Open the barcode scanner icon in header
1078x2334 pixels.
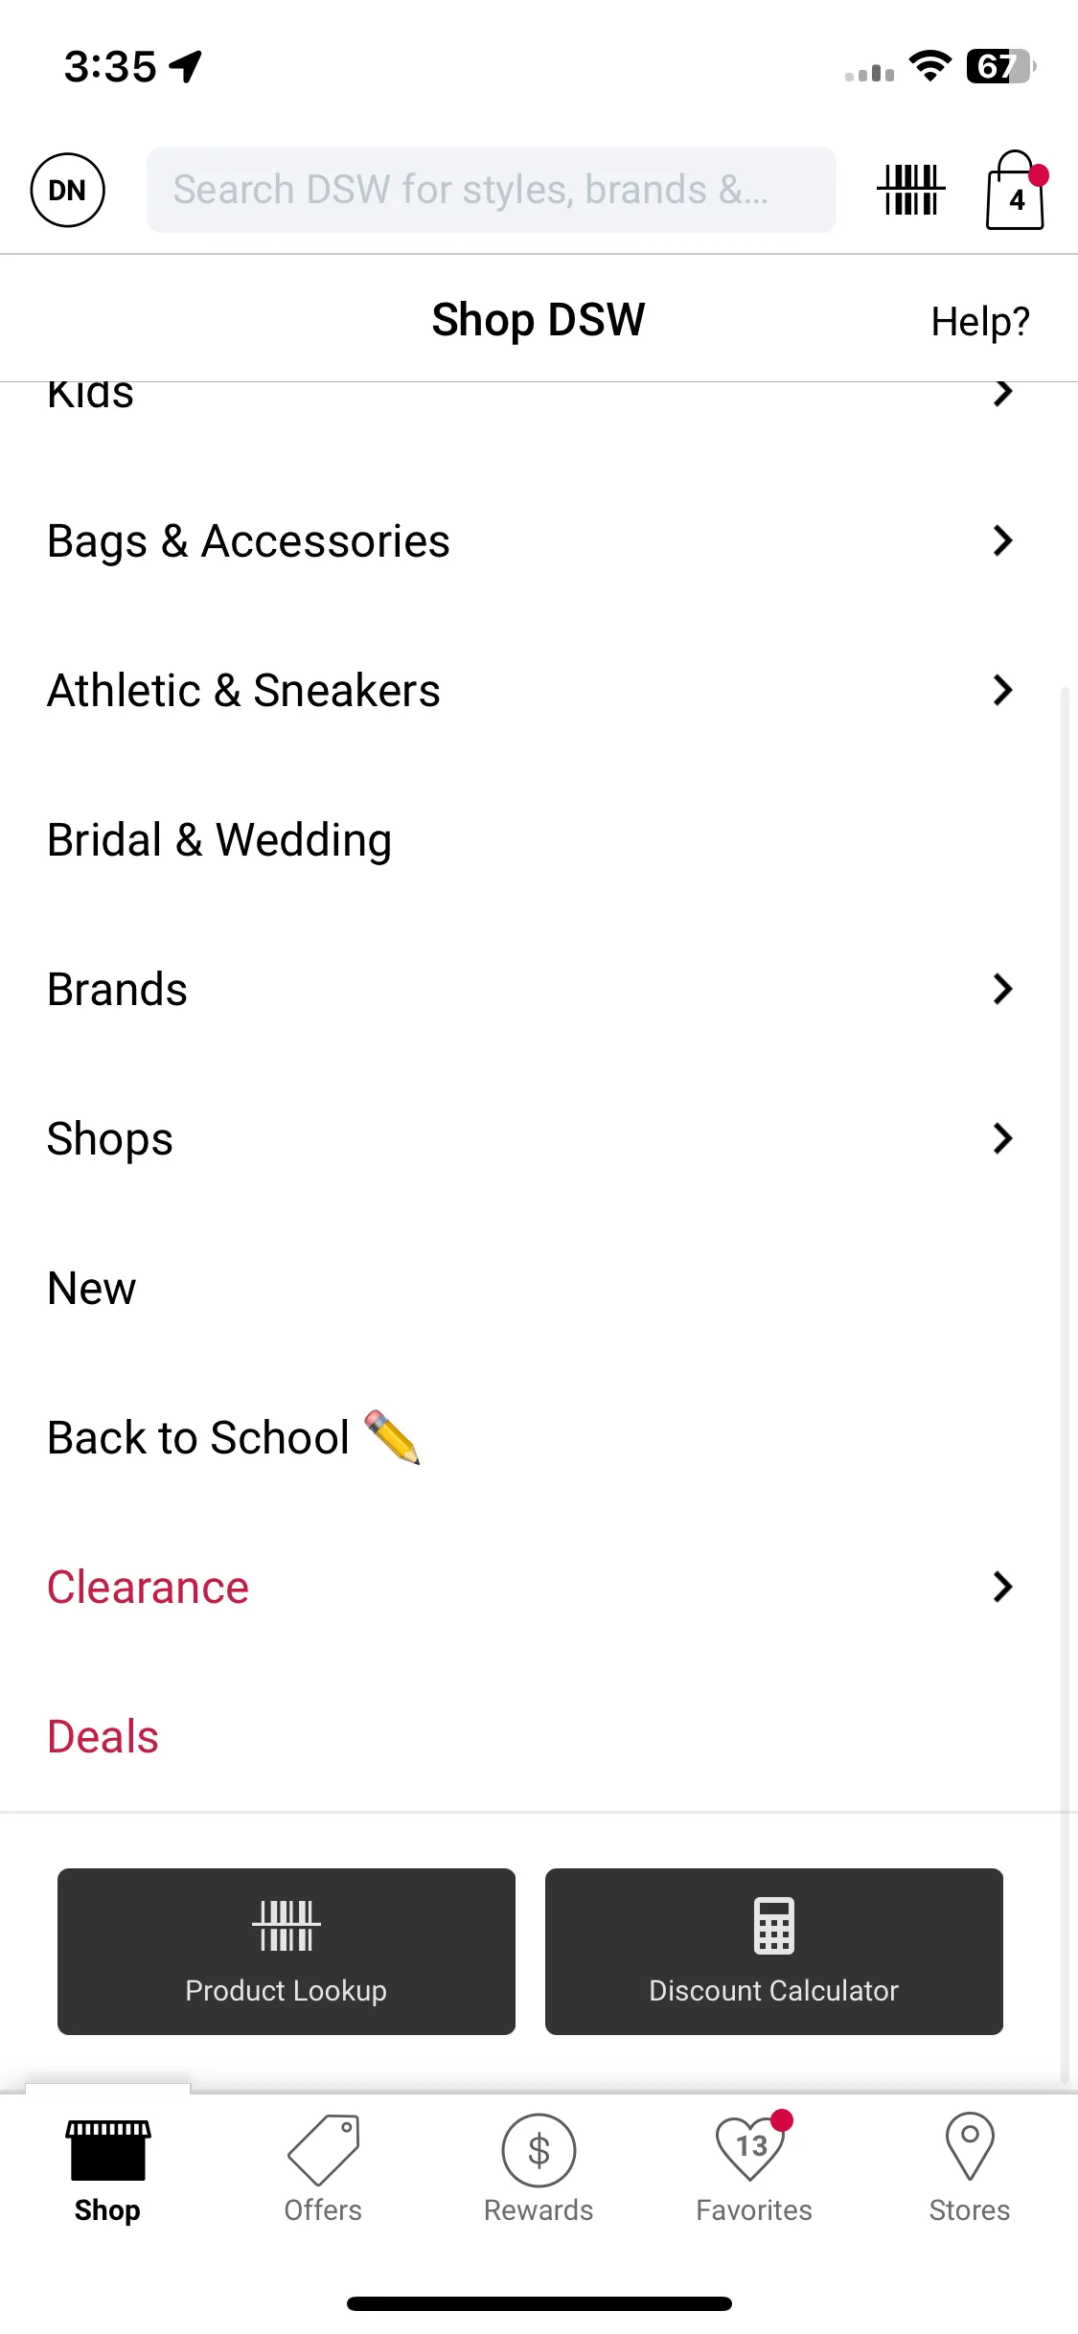click(910, 190)
